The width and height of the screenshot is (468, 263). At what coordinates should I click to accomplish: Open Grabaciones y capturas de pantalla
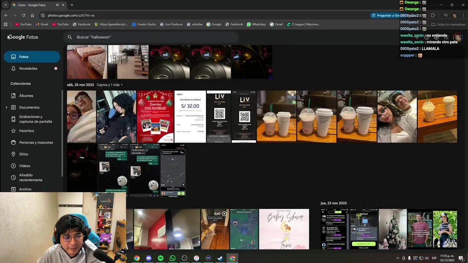click(x=32, y=119)
